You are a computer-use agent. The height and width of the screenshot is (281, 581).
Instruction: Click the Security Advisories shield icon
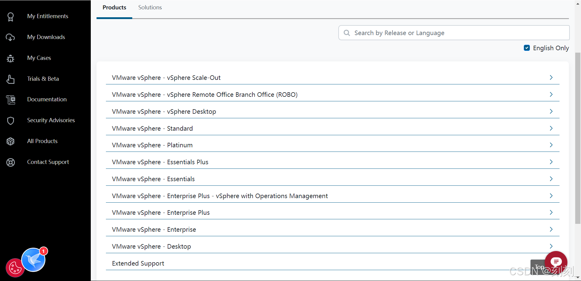point(11,120)
